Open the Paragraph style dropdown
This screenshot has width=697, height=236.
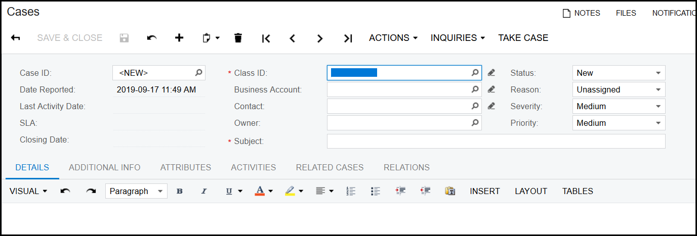136,191
